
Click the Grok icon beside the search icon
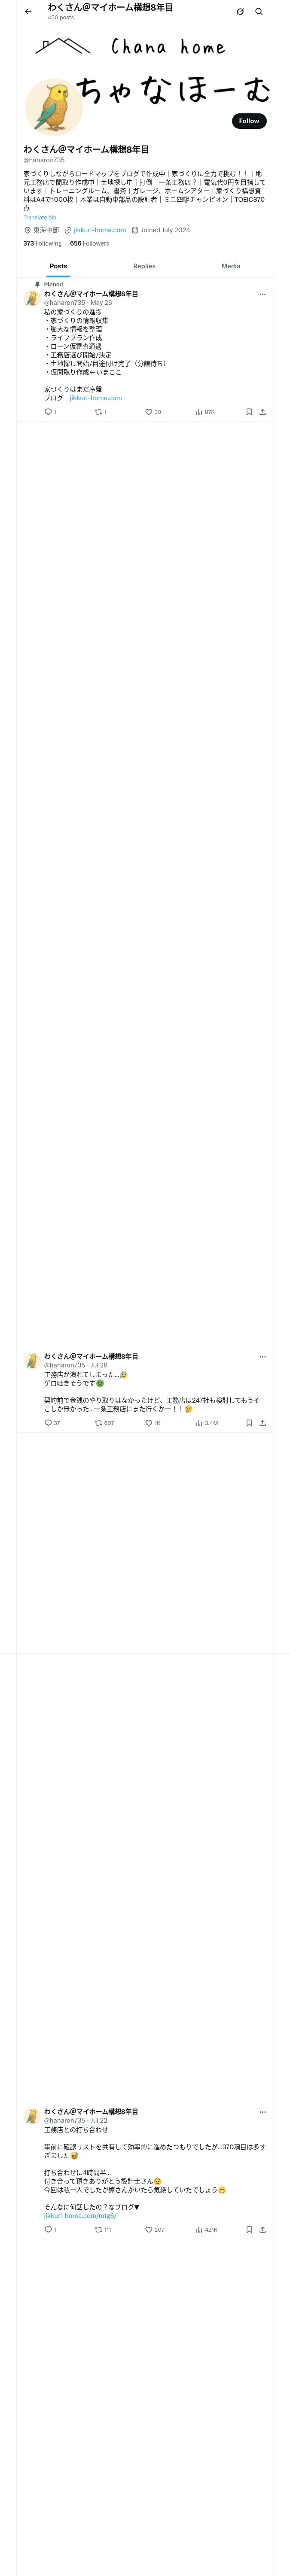[240, 12]
